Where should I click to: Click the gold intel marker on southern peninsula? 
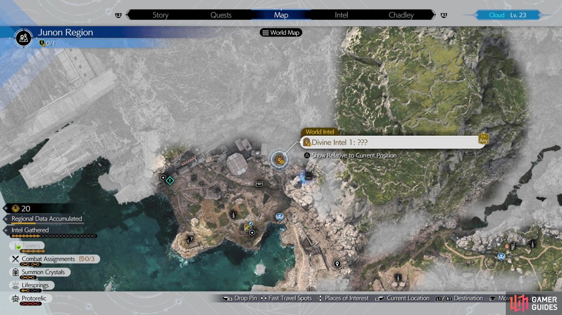tap(247, 227)
